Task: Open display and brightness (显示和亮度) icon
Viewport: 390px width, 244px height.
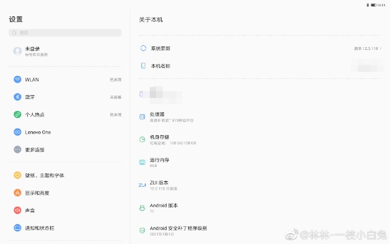Action: coord(18,192)
